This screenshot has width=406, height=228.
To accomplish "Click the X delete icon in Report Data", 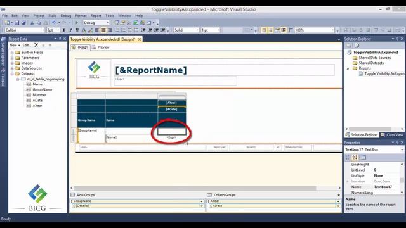I will pyautogui.click(x=36, y=45).
